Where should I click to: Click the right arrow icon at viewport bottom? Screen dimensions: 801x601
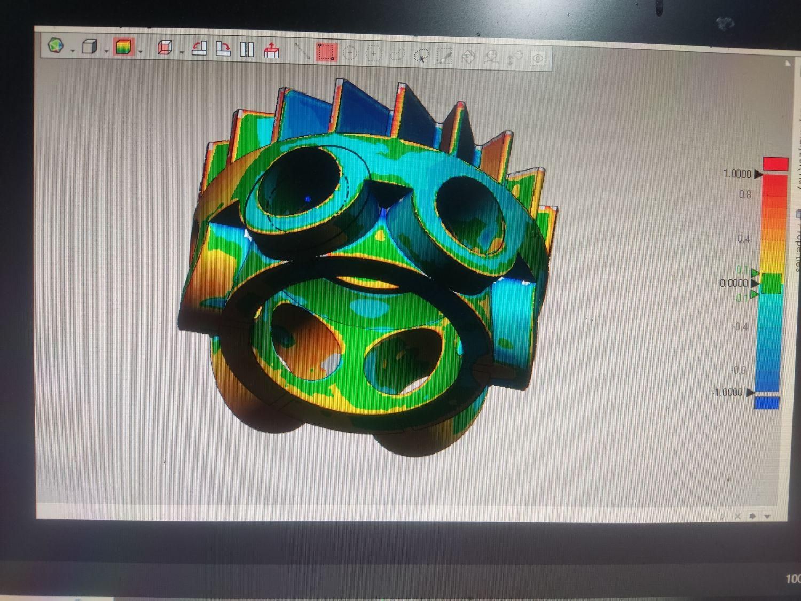pyautogui.click(x=752, y=516)
